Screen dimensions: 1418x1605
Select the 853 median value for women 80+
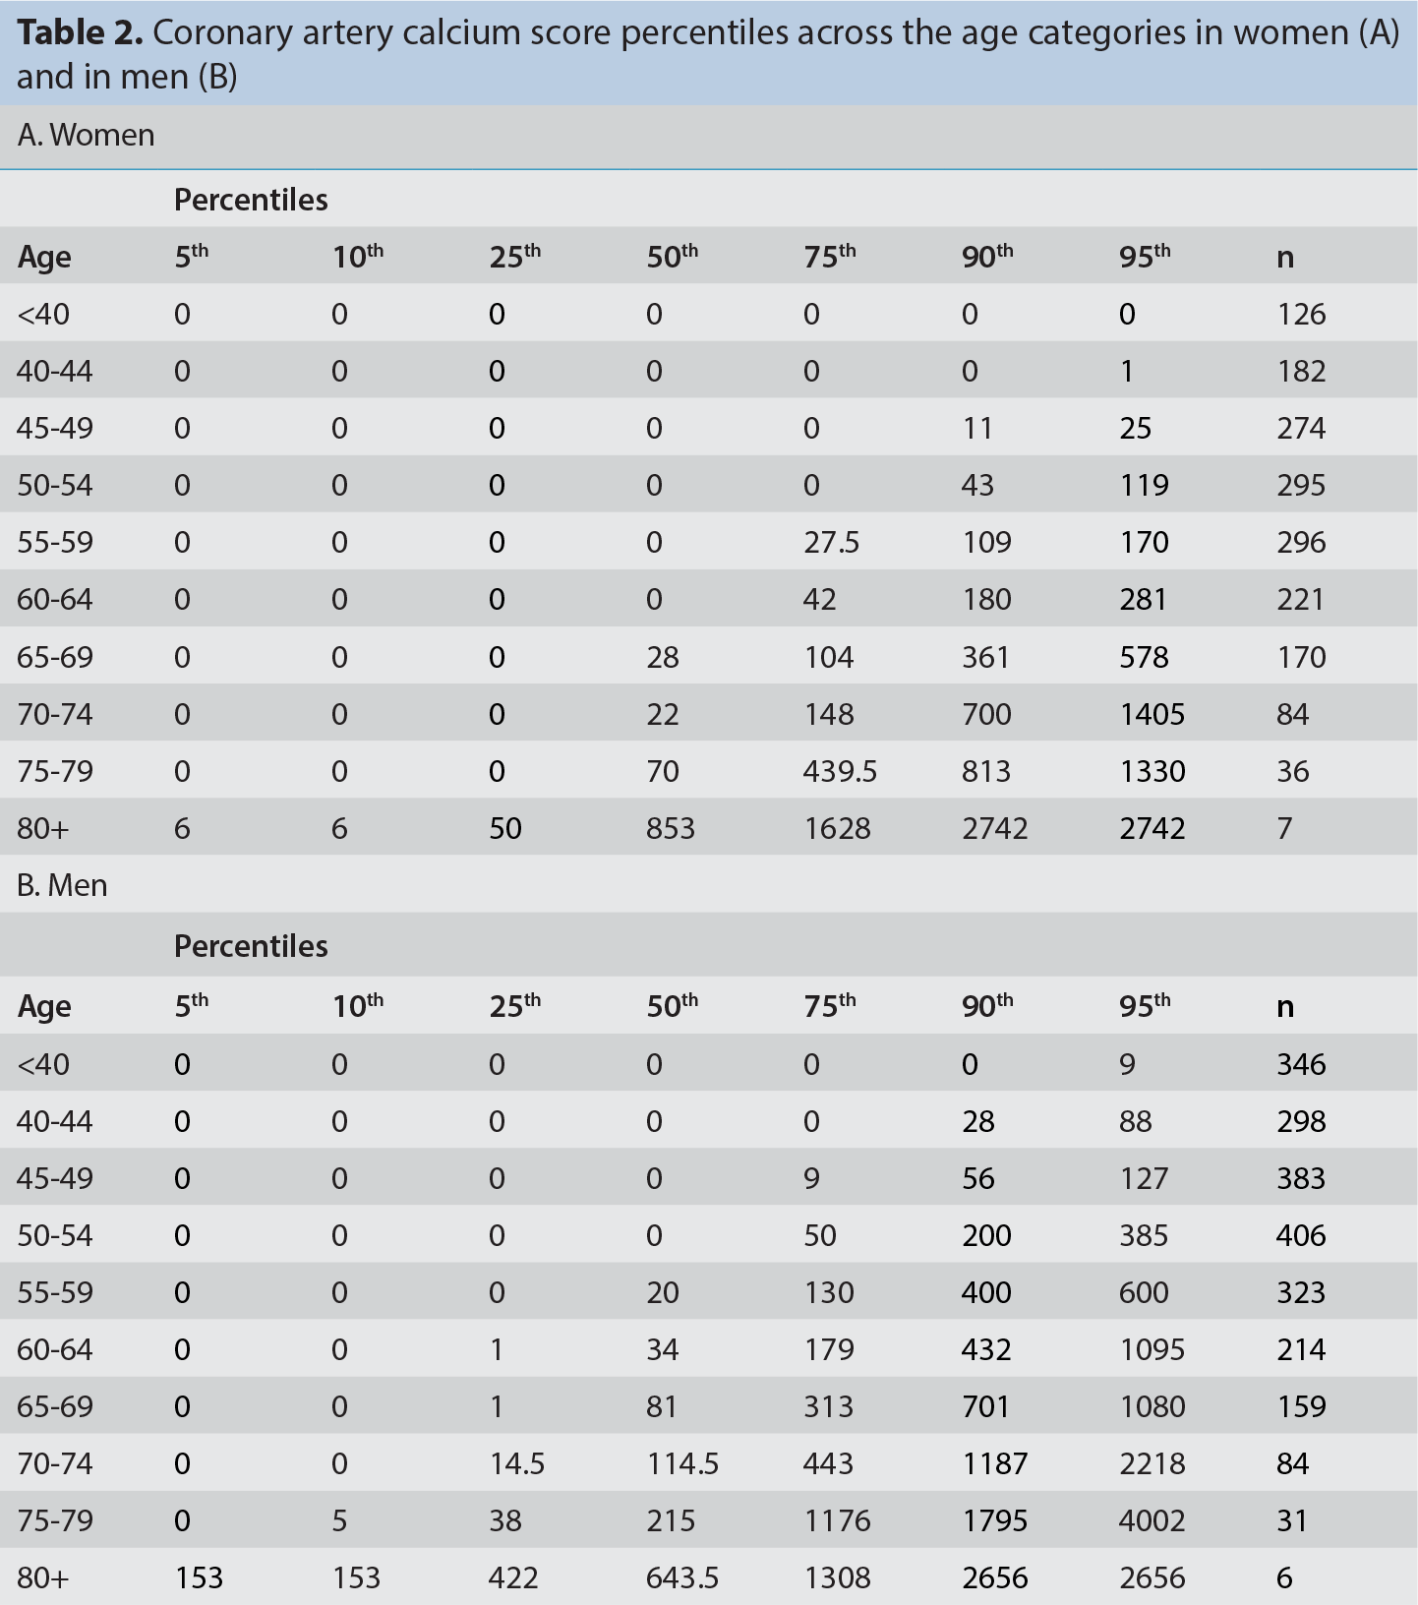click(x=671, y=828)
